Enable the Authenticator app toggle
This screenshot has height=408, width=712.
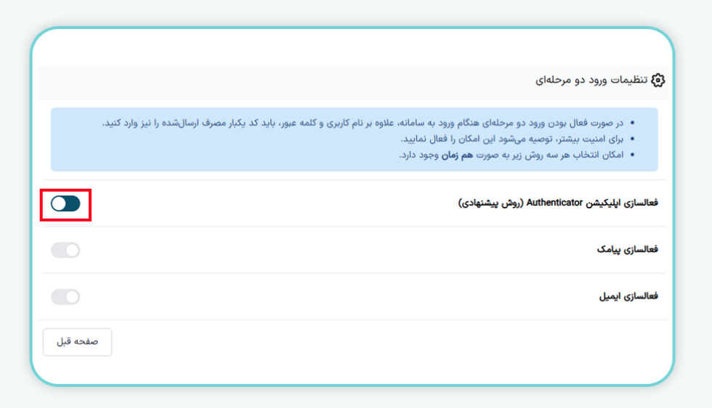point(65,203)
